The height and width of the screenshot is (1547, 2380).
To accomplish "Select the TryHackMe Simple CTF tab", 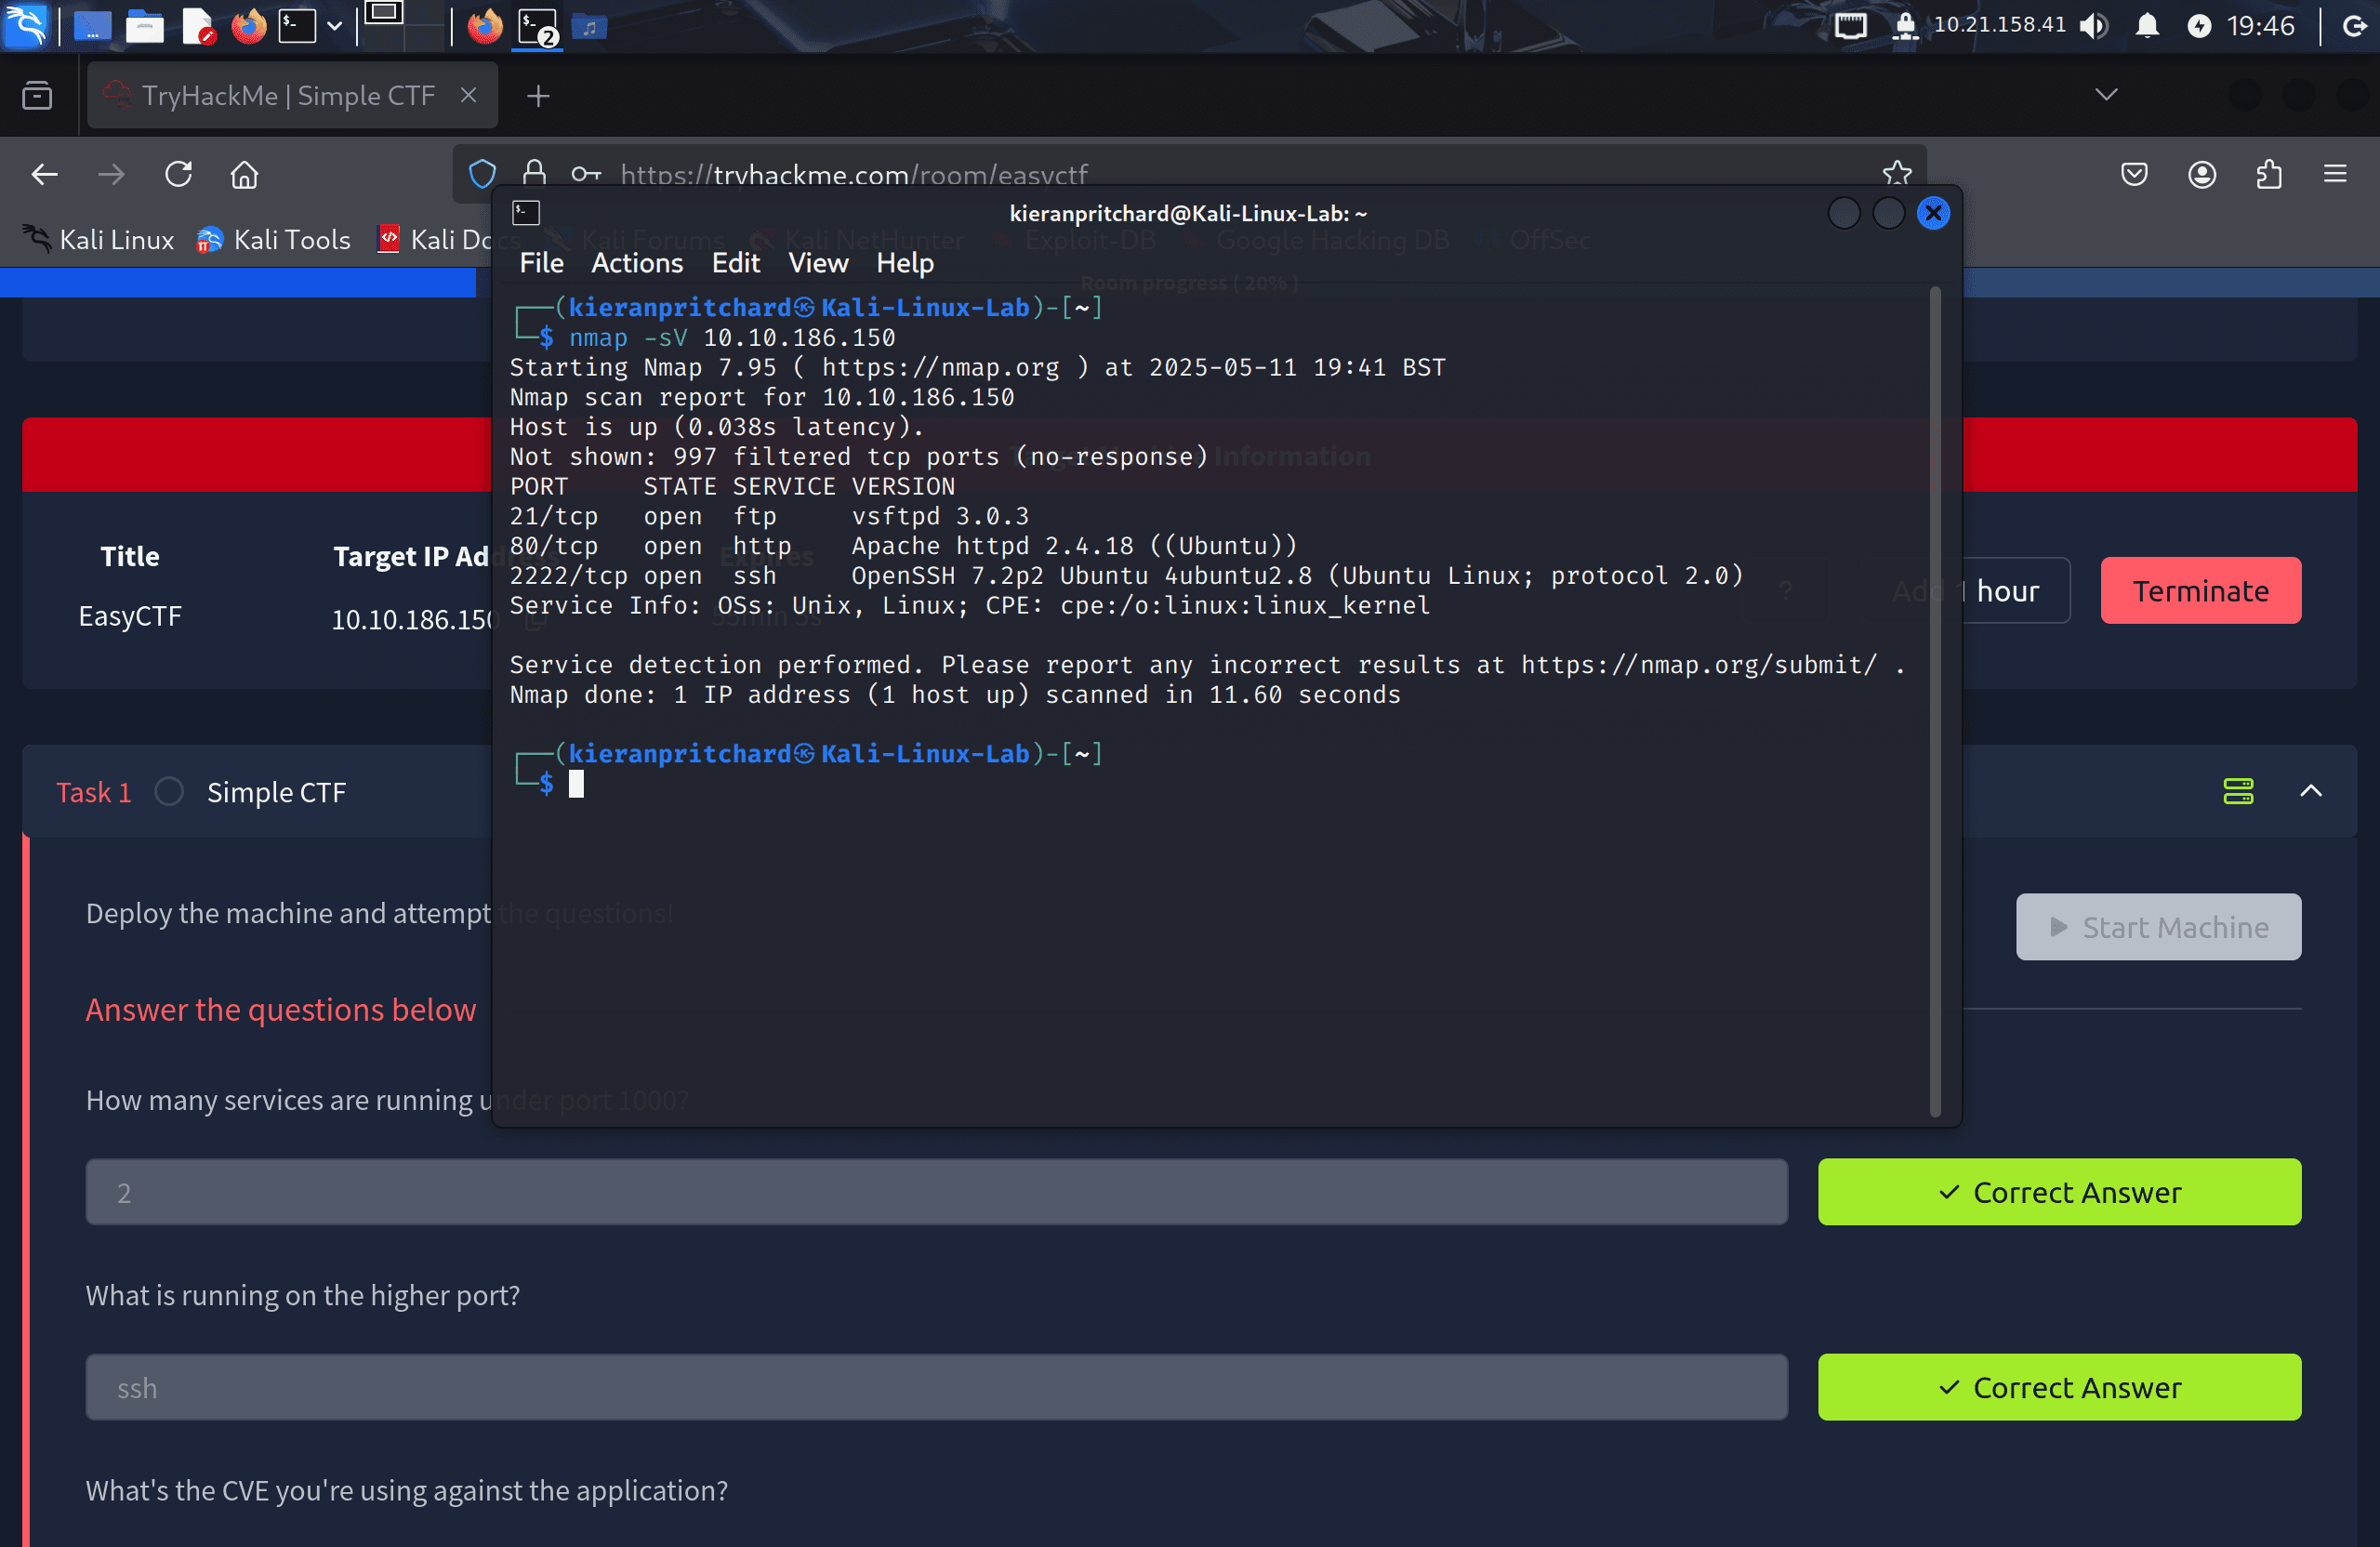I will click(292, 96).
